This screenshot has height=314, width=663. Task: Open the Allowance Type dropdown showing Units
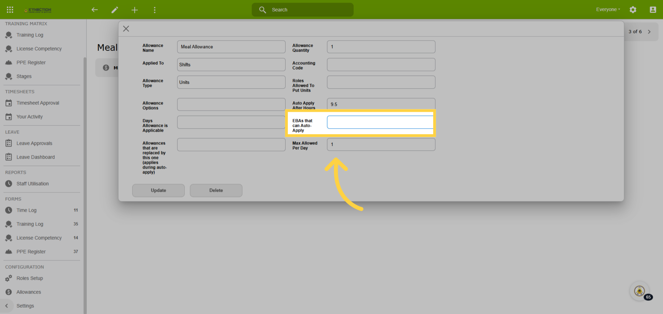click(231, 82)
